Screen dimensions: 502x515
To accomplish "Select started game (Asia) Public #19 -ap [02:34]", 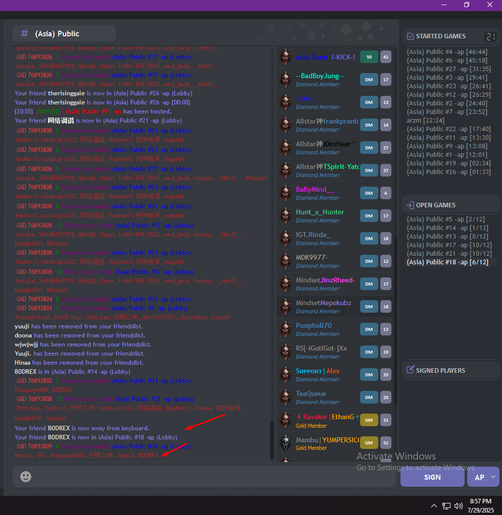I will tap(449, 163).
